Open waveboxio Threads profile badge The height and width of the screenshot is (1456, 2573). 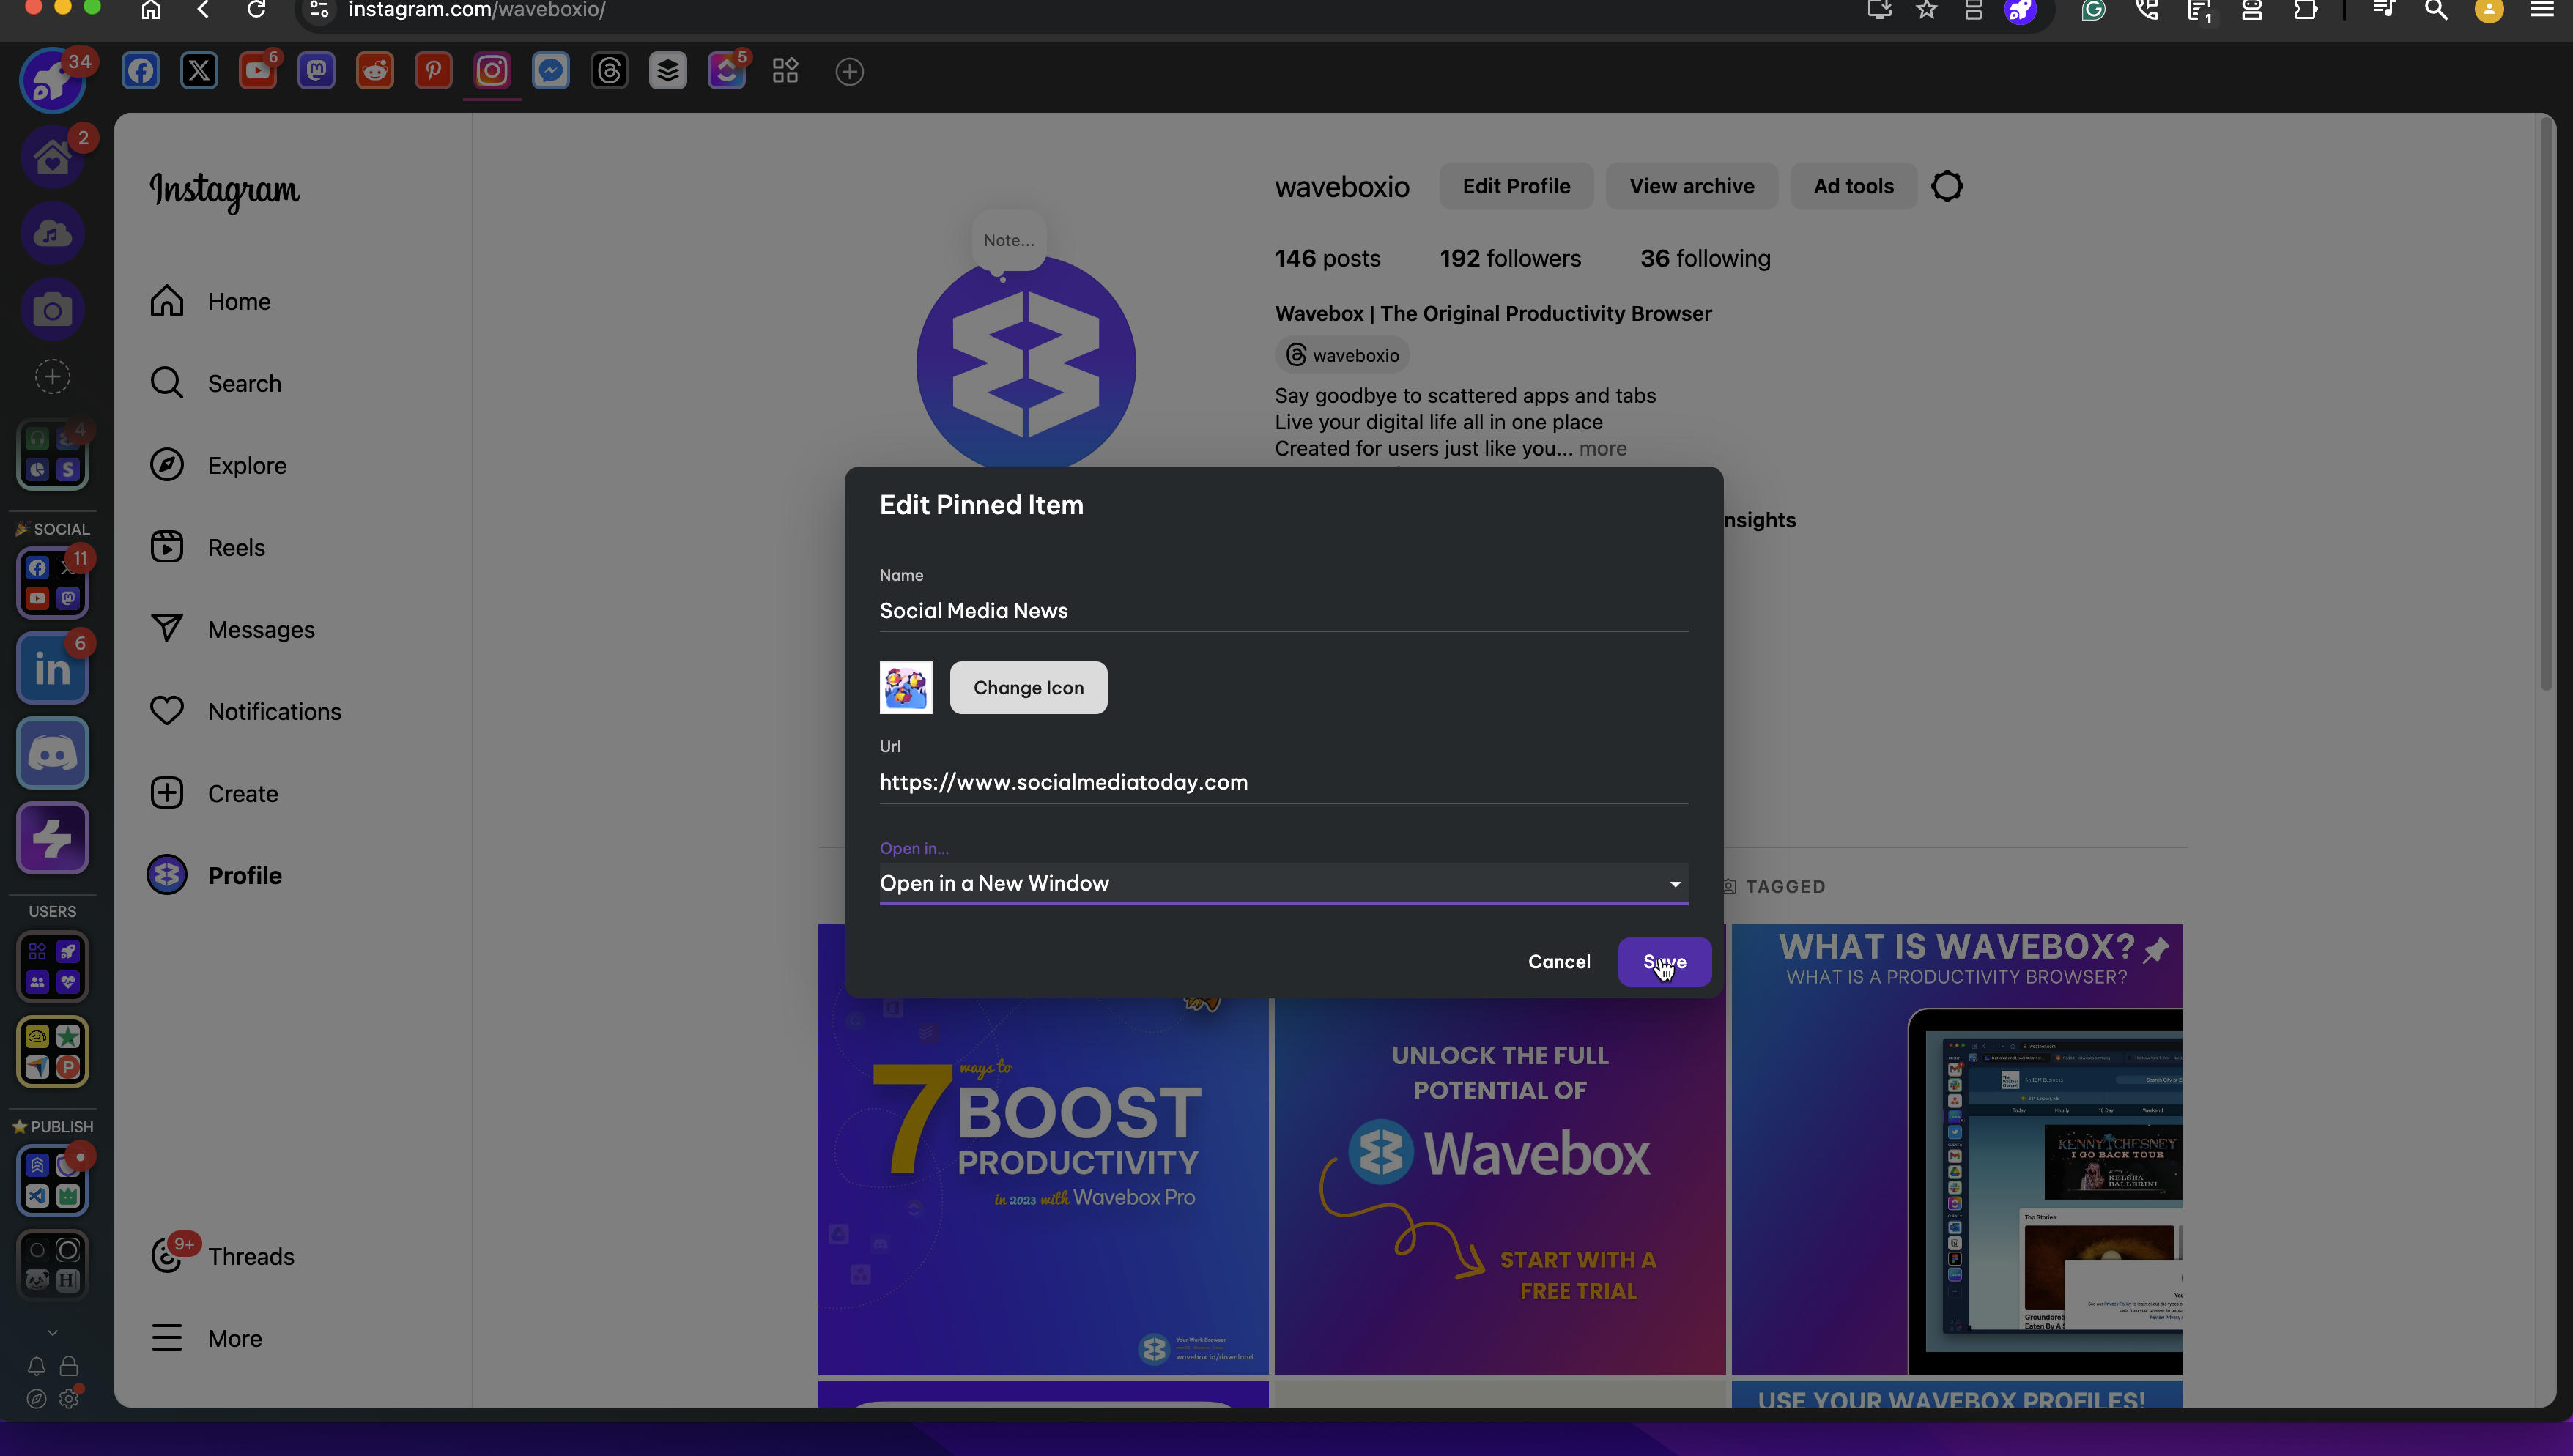coord(1342,355)
